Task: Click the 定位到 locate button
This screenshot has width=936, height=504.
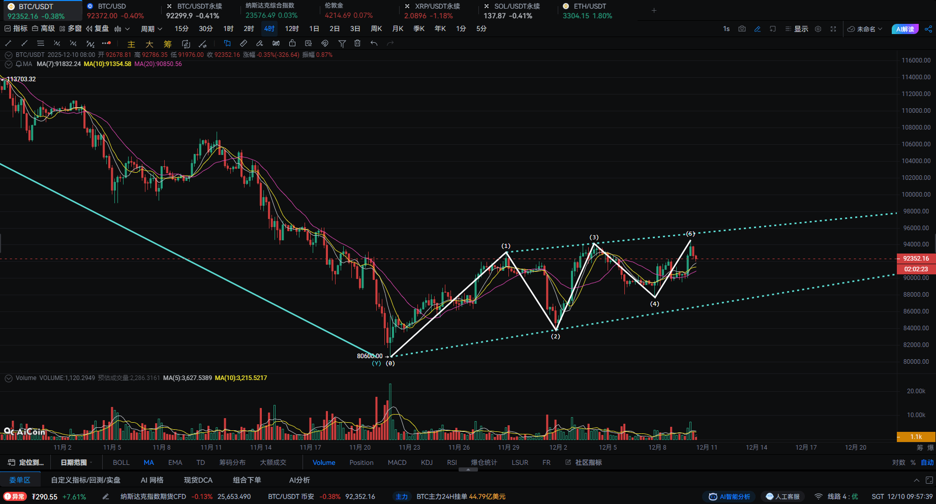Action: click(x=26, y=462)
